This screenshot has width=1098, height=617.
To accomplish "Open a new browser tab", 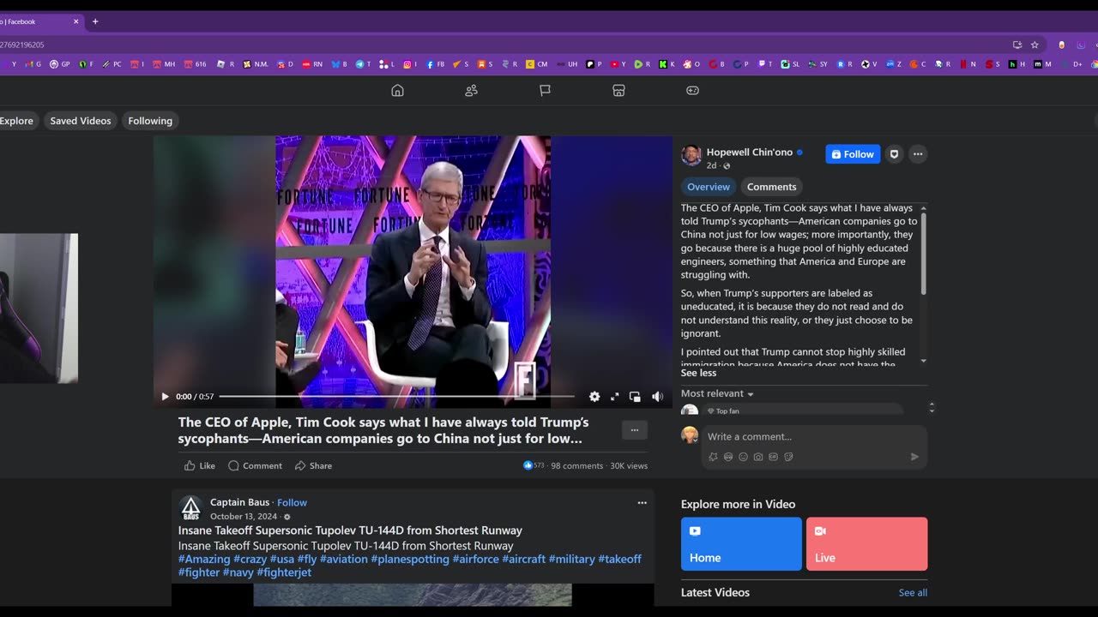I will pos(95,21).
